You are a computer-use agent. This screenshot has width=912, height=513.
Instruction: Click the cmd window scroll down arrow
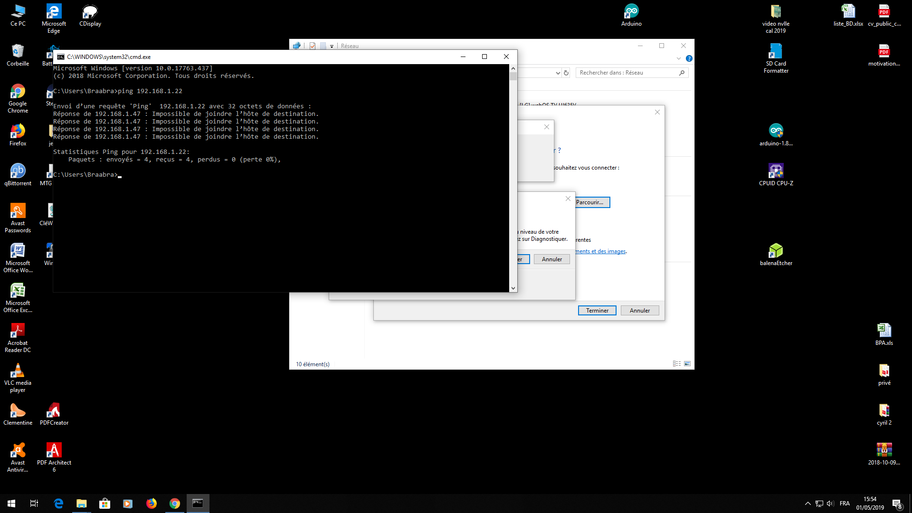513,288
